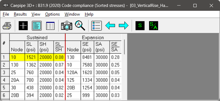
Task: Click the Print icon in toolbar
Action: pyautogui.click(x=7, y=26)
